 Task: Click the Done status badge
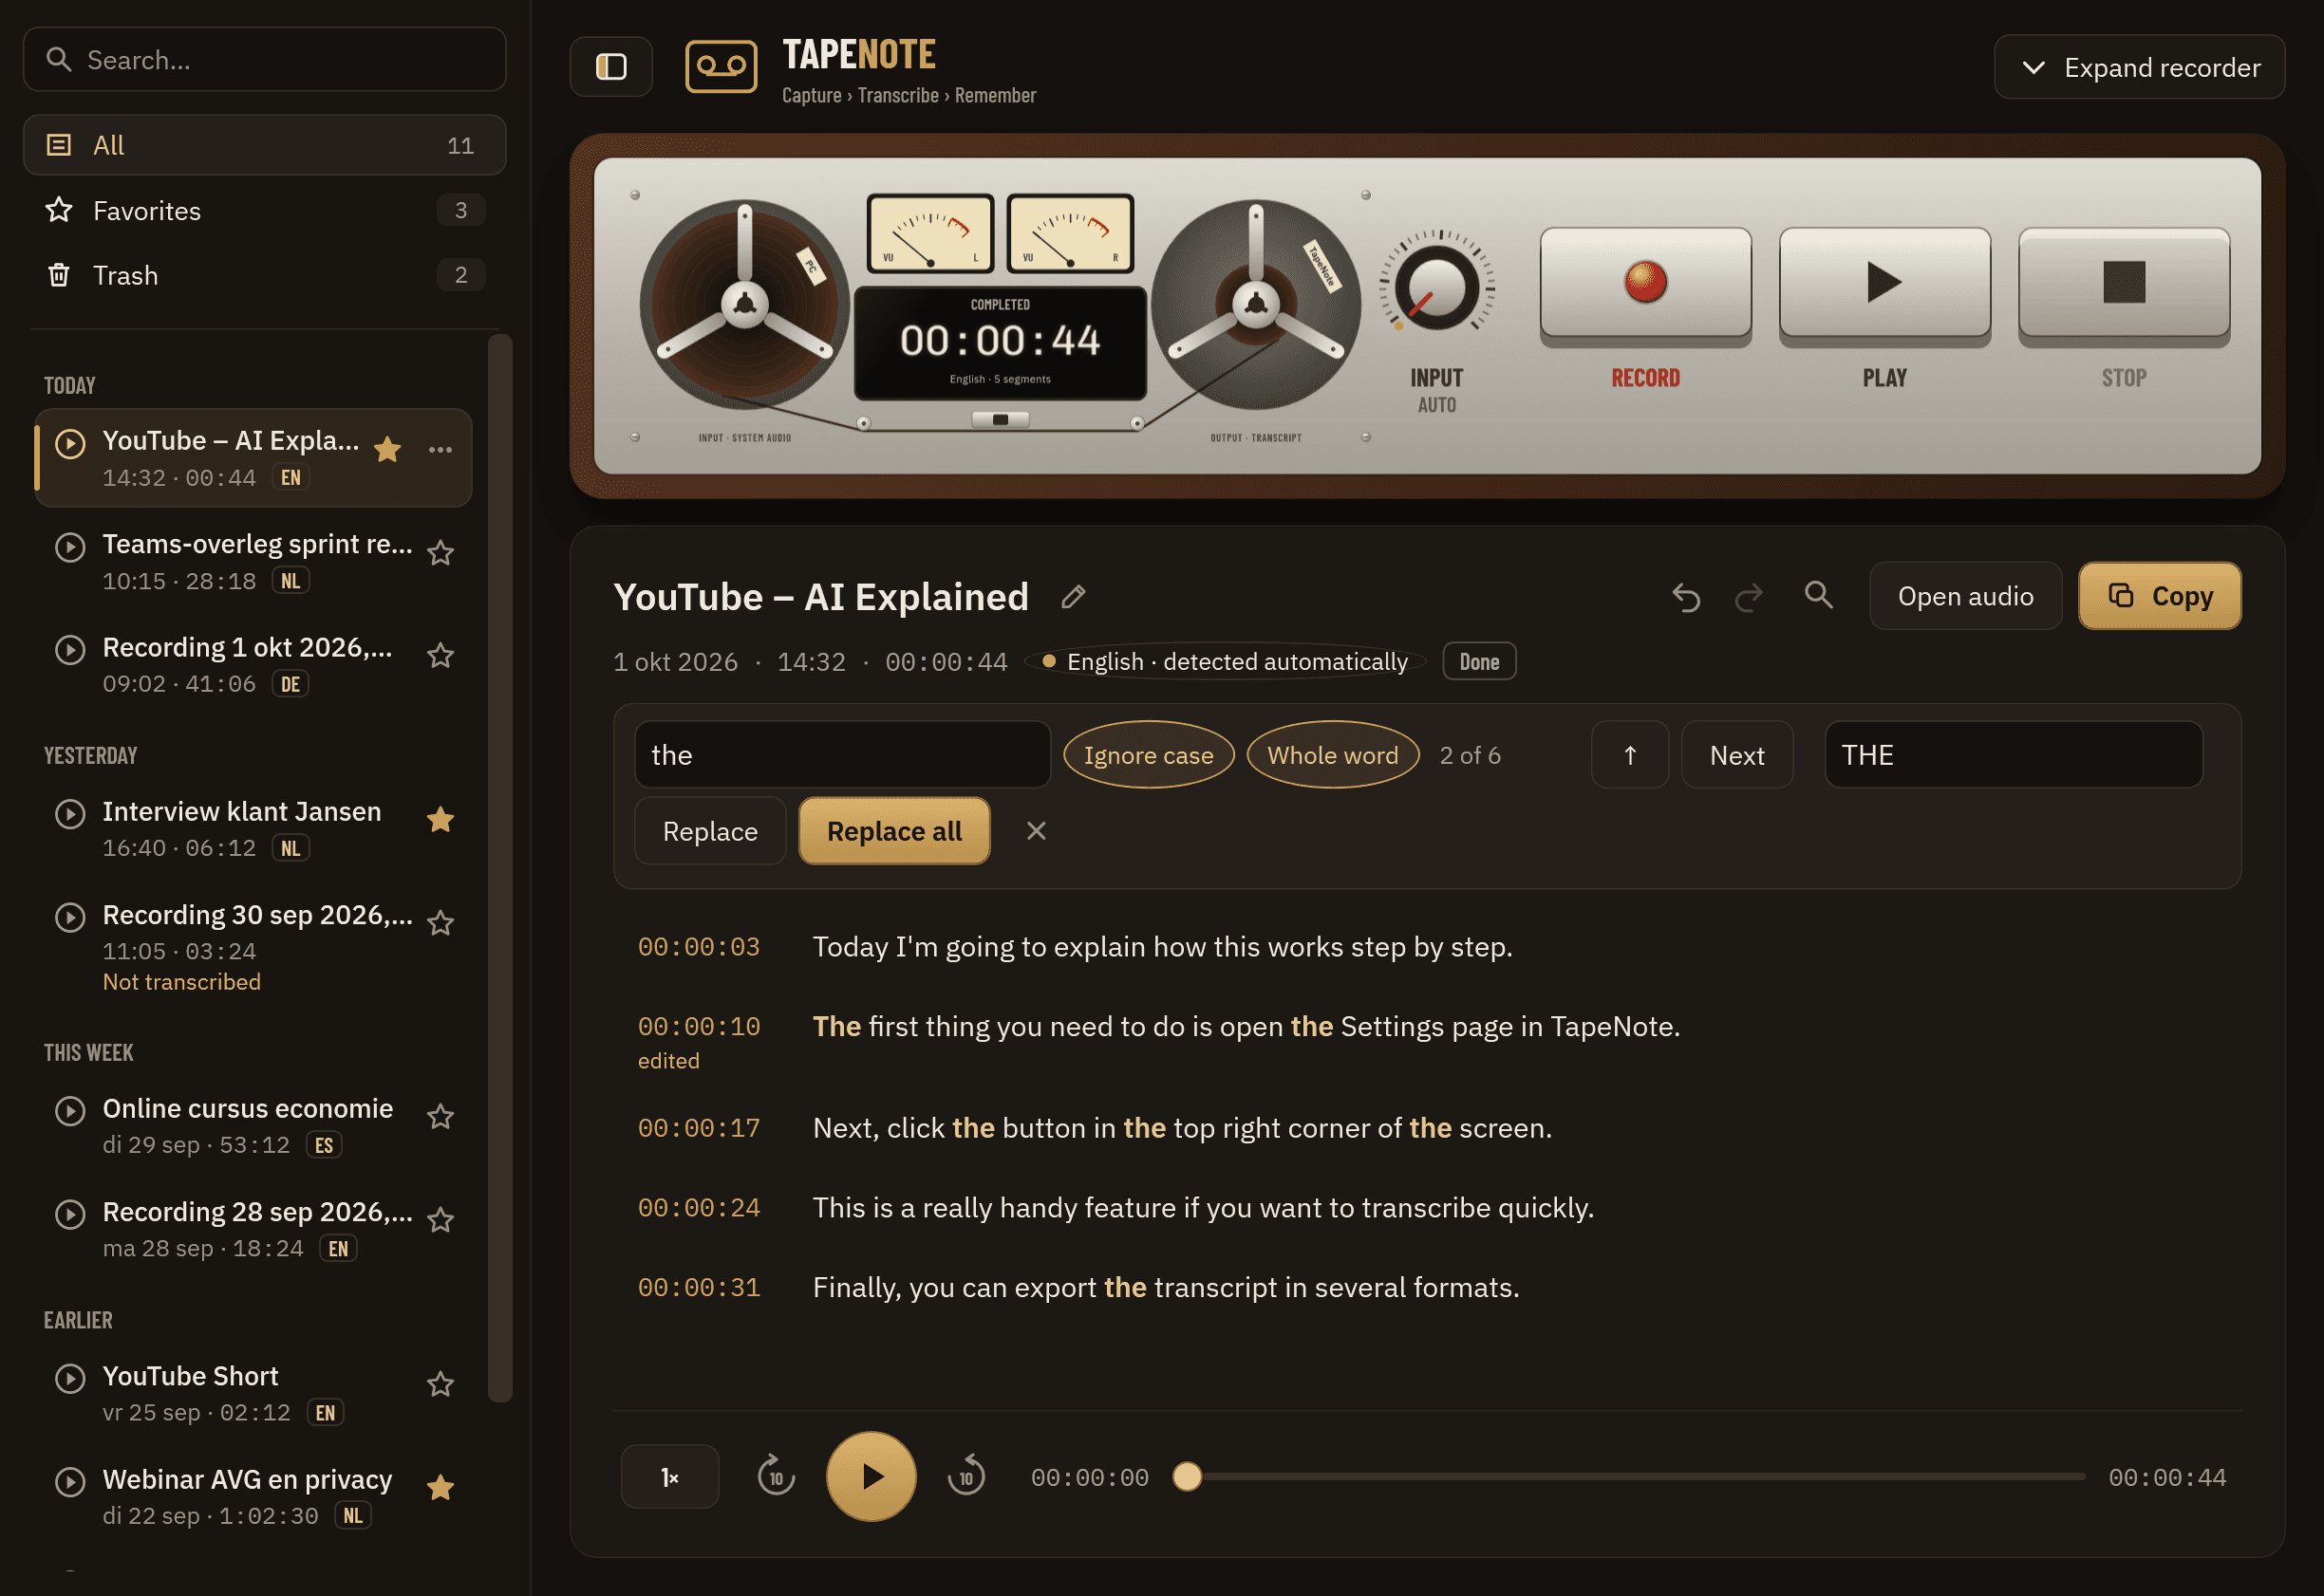click(1479, 662)
